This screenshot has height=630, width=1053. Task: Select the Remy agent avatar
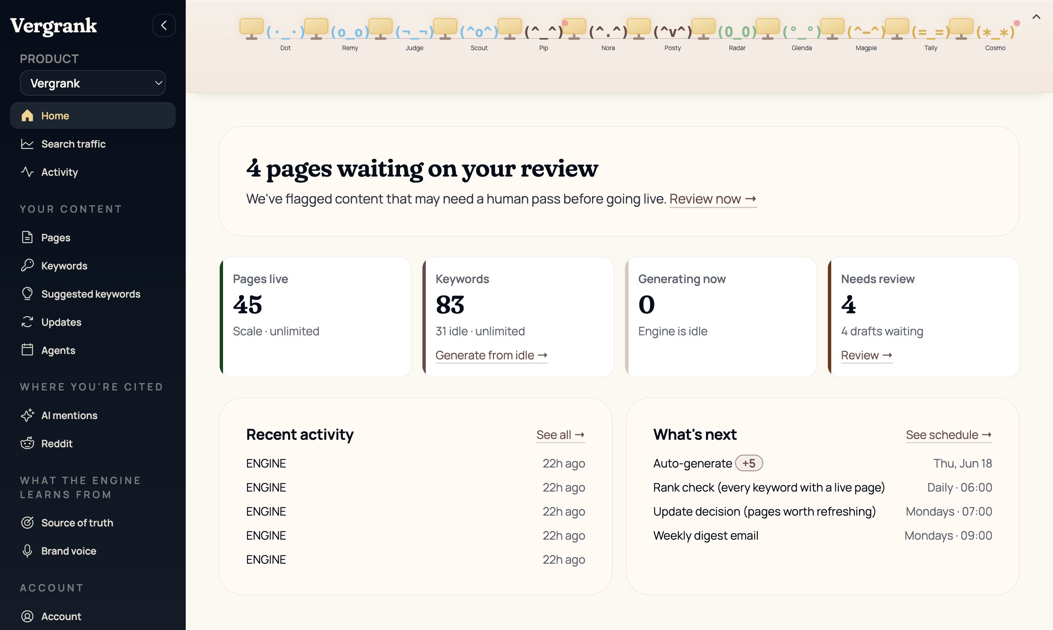click(350, 32)
